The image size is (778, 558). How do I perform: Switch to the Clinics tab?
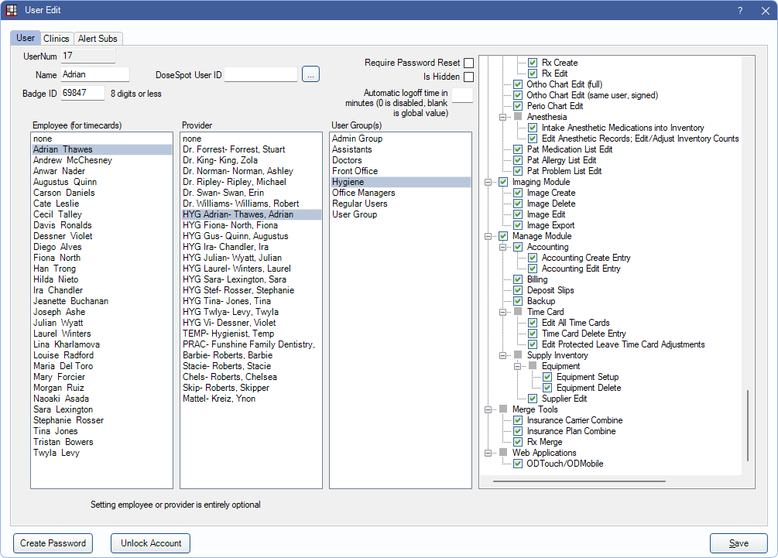57,39
